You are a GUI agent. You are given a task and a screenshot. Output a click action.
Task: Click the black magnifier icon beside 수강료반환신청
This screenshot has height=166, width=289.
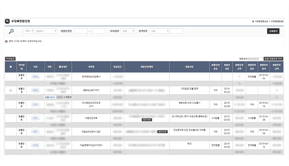point(7,21)
